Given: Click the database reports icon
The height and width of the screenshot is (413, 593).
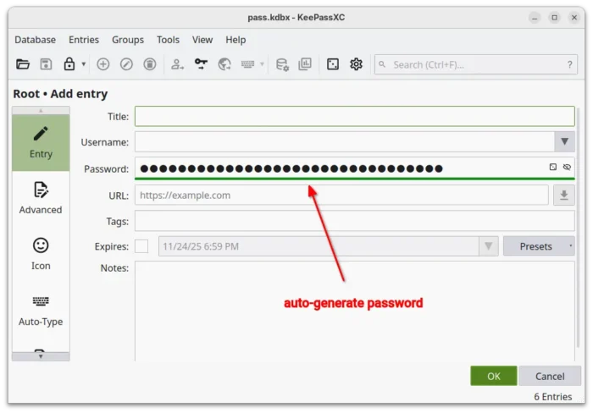Looking at the screenshot, I should [x=305, y=64].
